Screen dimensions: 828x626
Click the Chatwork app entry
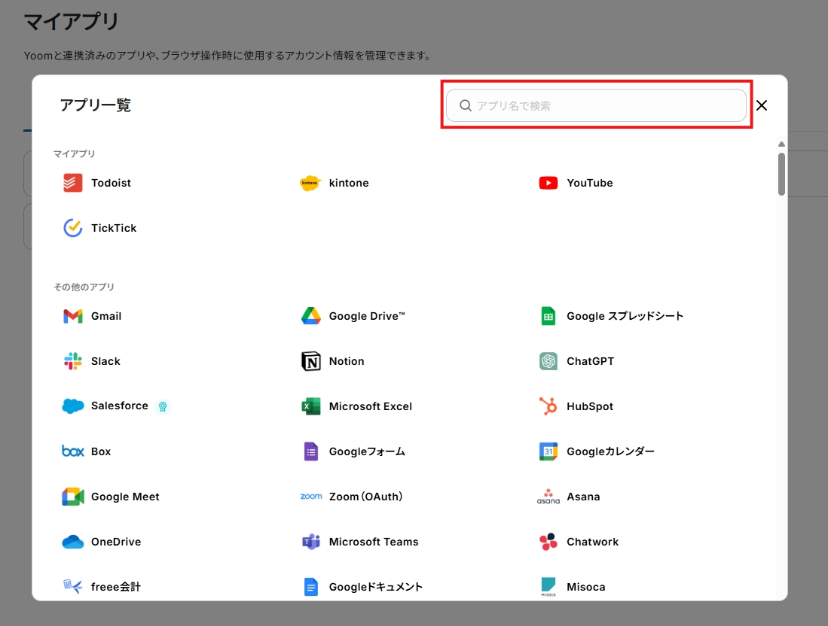point(592,542)
